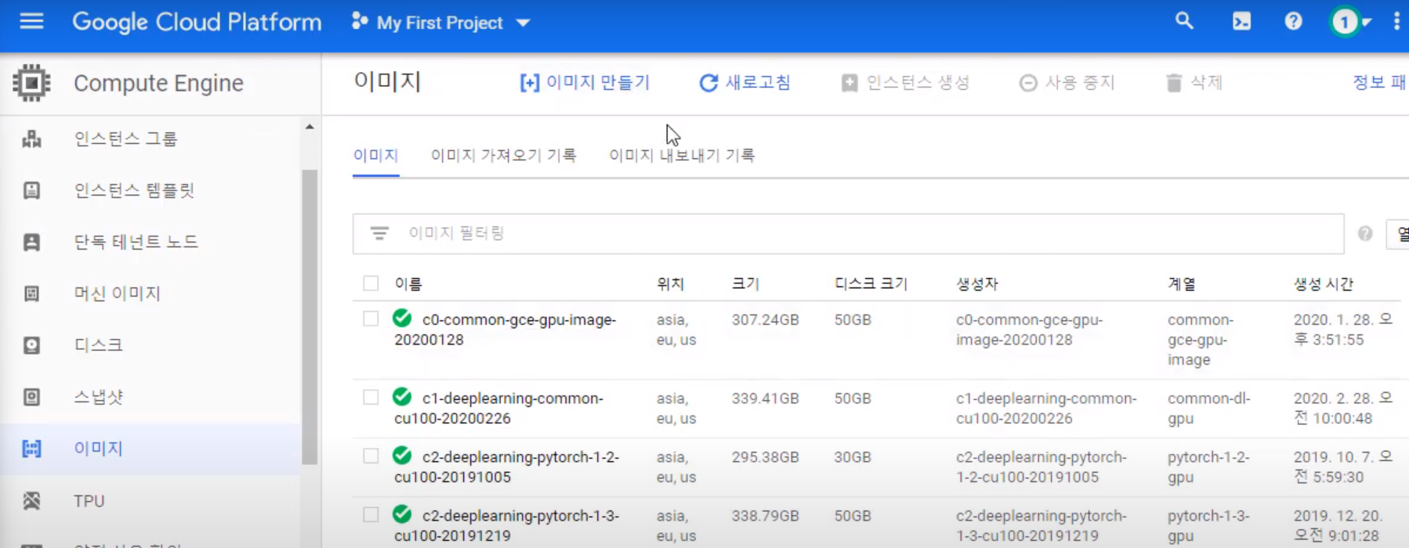Screen dimensions: 1409x548
Task: Sort by 크기 column header
Action: pyautogui.click(x=745, y=283)
